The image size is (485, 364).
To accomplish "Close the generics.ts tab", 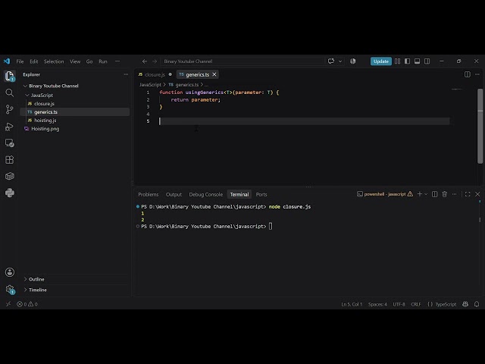I will (x=214, y=74).
